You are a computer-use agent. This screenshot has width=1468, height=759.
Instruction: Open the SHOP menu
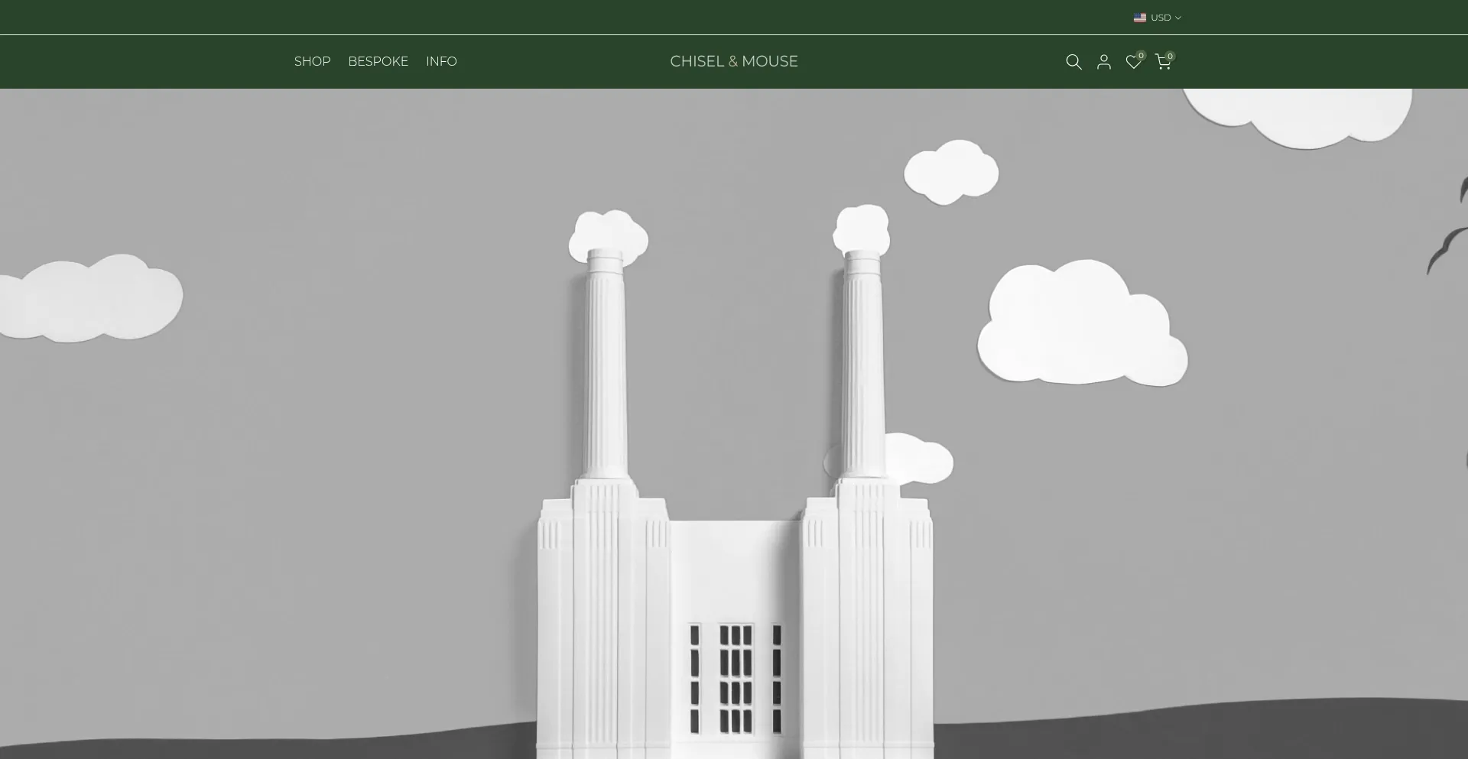pyautogui.click(x=312, y=61)
